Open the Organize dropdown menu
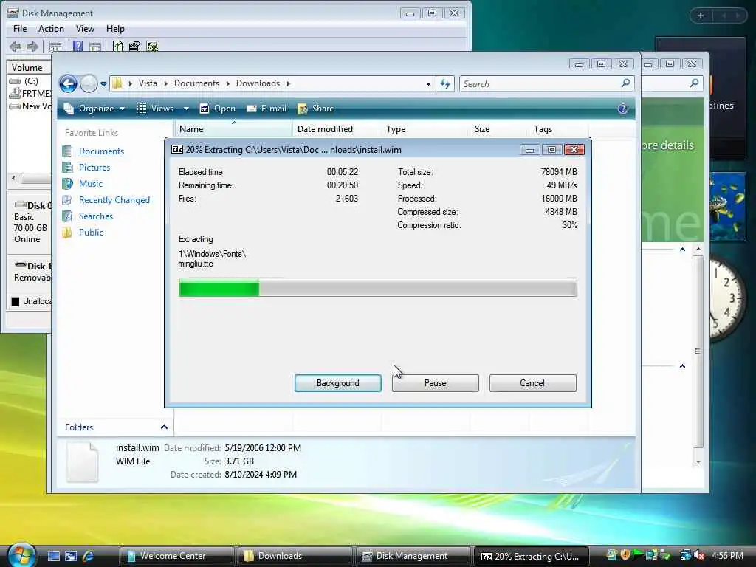Viewport: 756px width, 567px height. coord(94,109)
